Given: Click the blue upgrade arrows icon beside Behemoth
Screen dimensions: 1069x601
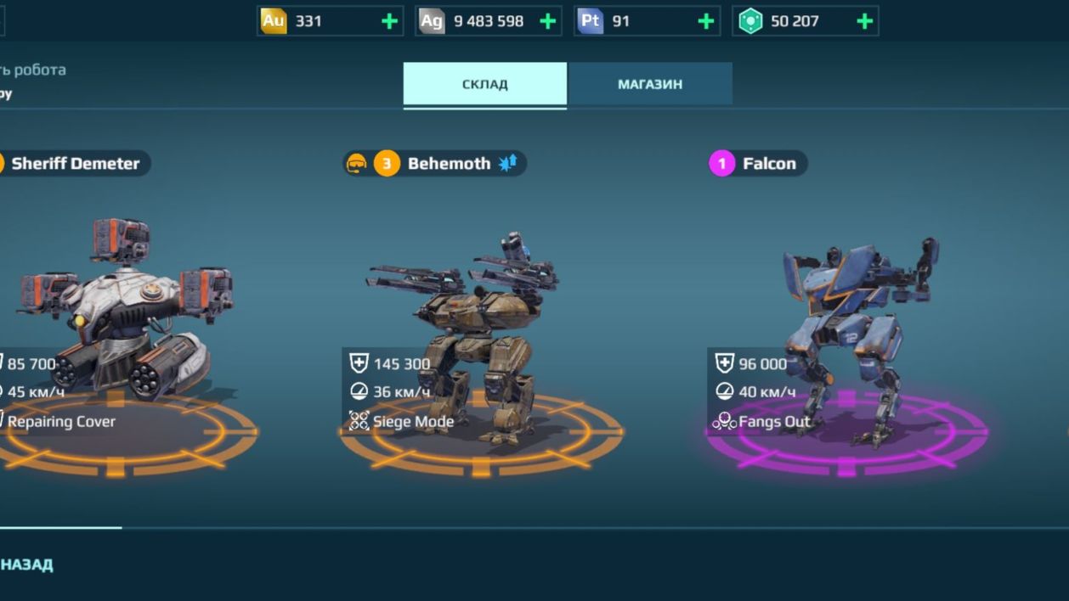Looking at the screenshot, I should (x=508, y=163).
